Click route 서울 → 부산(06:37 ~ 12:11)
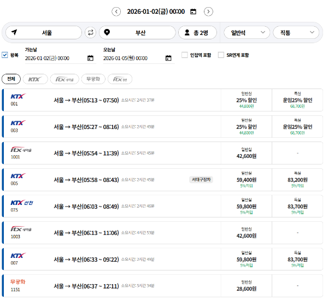 coord(86,286)
